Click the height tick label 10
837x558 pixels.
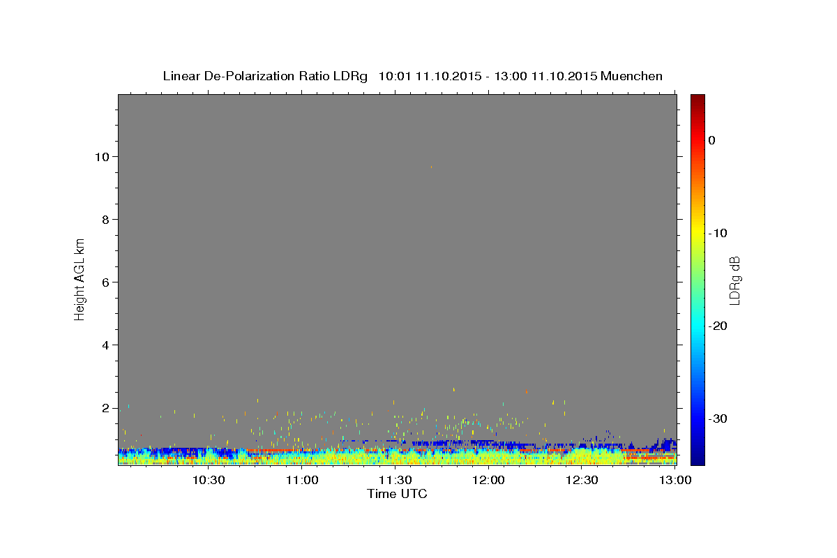click(102, 156)
